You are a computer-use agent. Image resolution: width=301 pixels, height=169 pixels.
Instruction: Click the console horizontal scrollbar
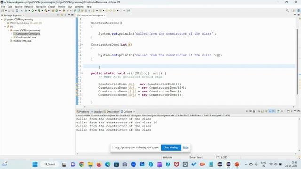pyautogui.click(x=186, y=154)
